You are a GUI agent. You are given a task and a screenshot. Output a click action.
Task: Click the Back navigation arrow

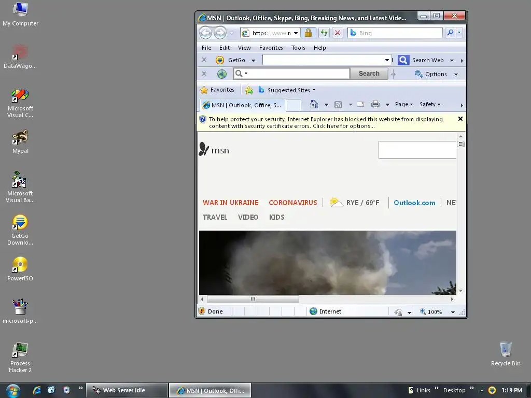pyautogui.click(x=205, y=33)
